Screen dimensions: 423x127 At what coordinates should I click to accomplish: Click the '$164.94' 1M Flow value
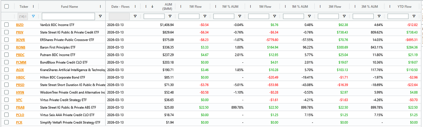[273, 47]
